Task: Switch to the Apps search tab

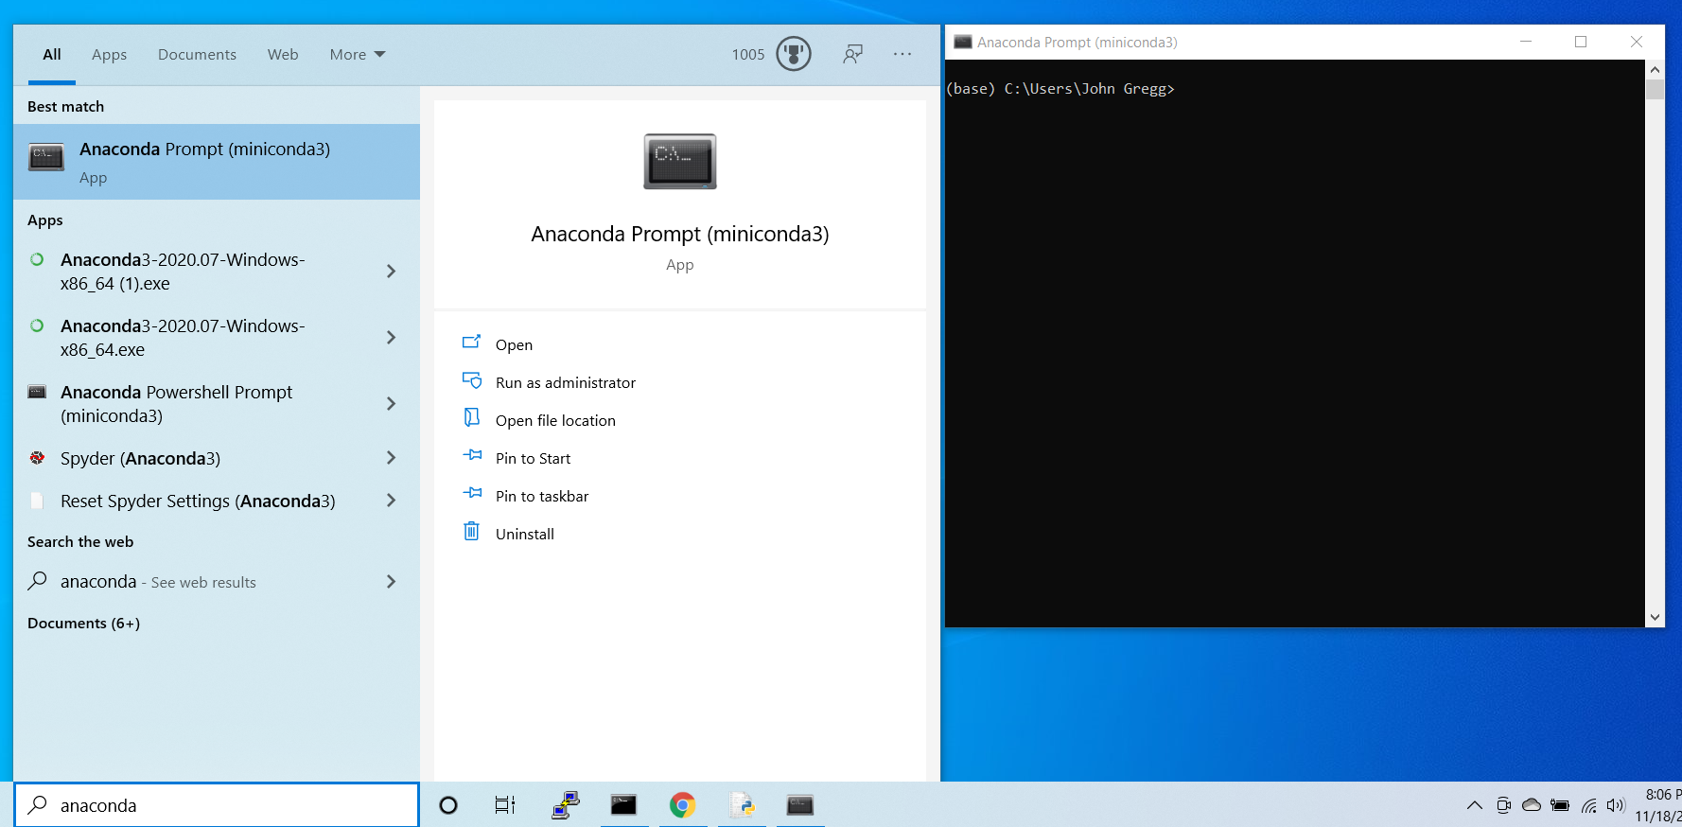Action: tap(109, 55)
